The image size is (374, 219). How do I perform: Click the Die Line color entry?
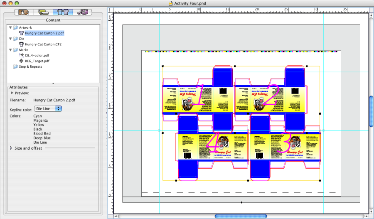pyautogui.click(x=40, y=143)
